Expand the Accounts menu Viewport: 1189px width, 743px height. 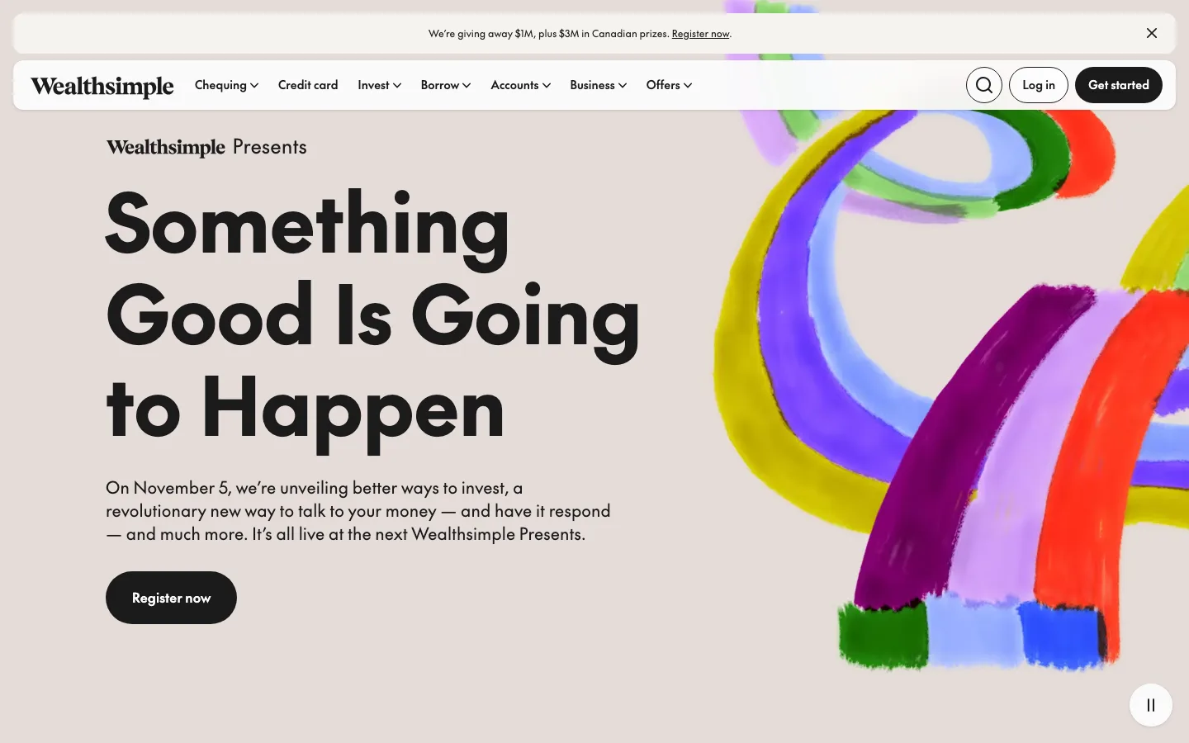(x=520, y=85)
